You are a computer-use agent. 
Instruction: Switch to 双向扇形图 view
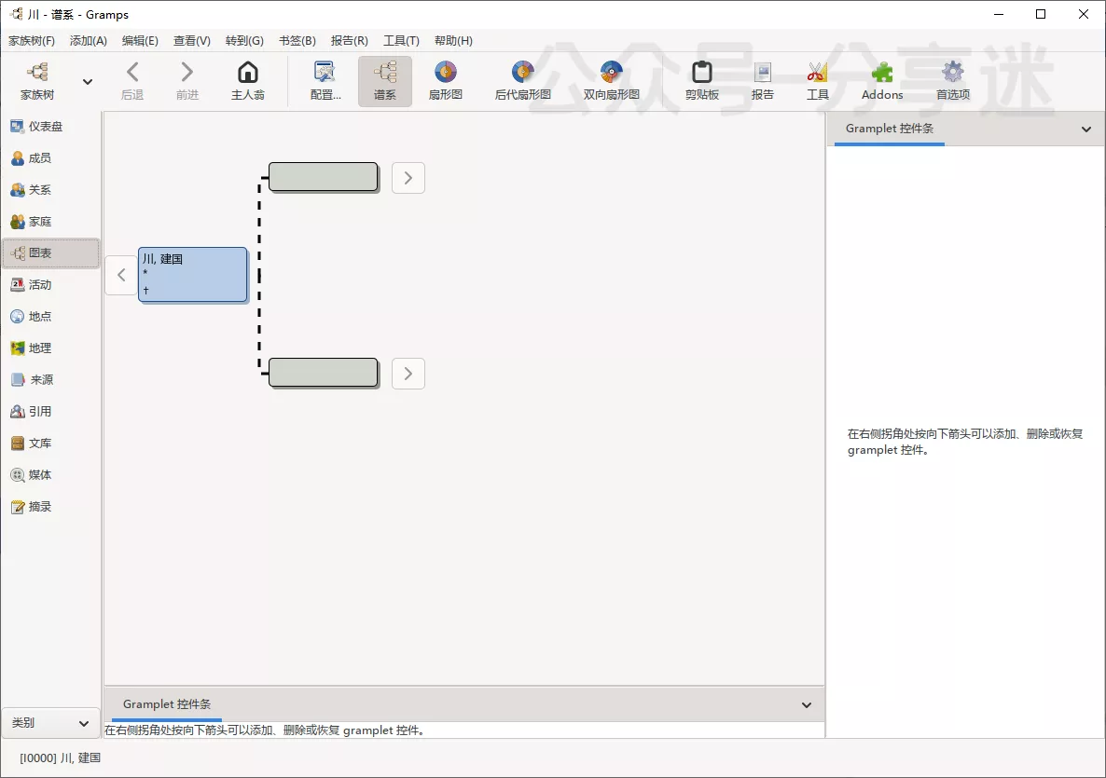click(611, 73)
